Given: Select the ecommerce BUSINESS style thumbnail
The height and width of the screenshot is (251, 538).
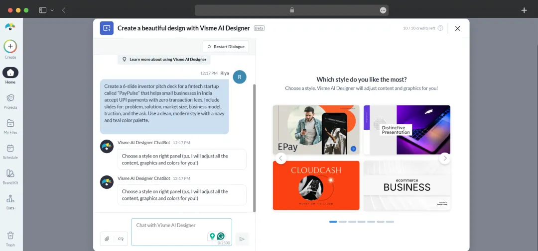Looking at the screenshot, I should [407, 185].
